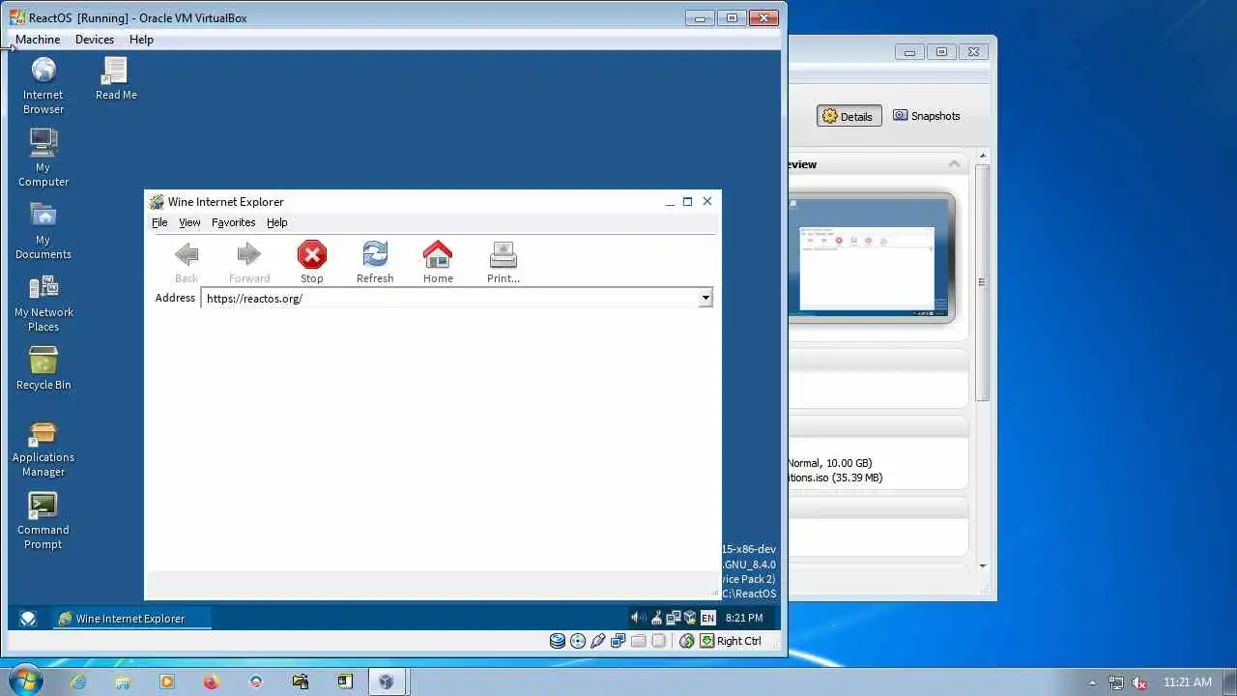Click the Right Ctrl host key indicator
Viewport: 1237px width, 696px height.
coord(732,641)
